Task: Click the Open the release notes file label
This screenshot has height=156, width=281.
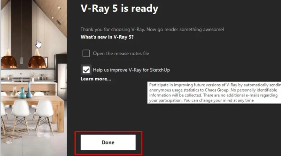Action: (121, 53)
